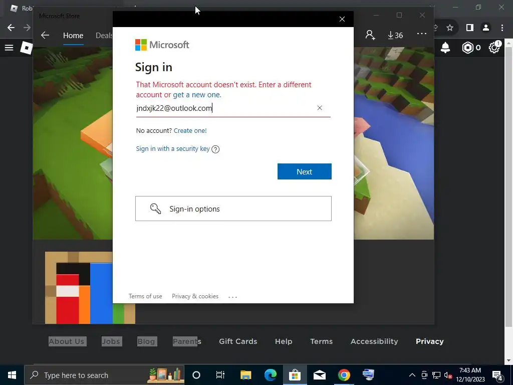Open Task View on the taskbar

220,375
